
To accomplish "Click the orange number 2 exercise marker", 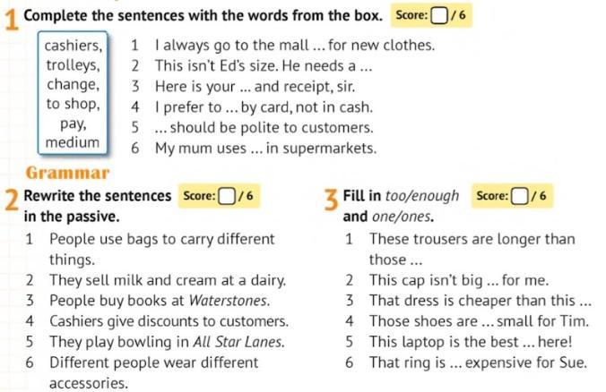I will click(x=12, y=200).
